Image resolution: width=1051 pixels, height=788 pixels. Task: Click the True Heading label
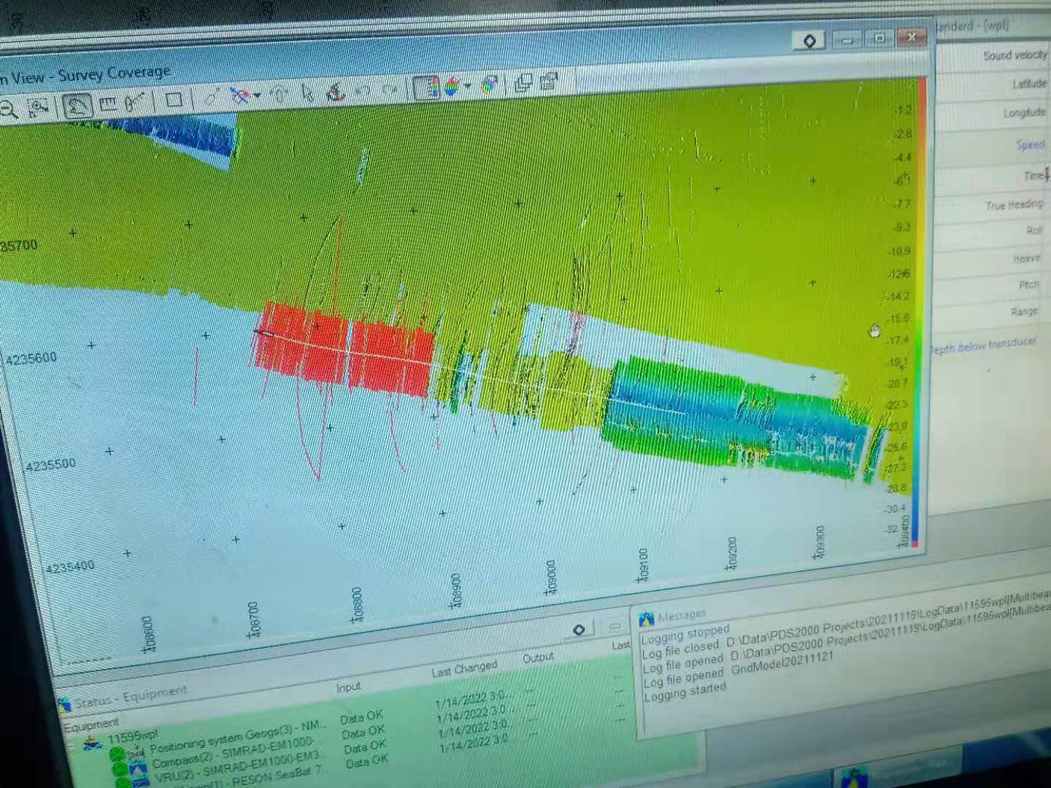(x=1014, y=205)
